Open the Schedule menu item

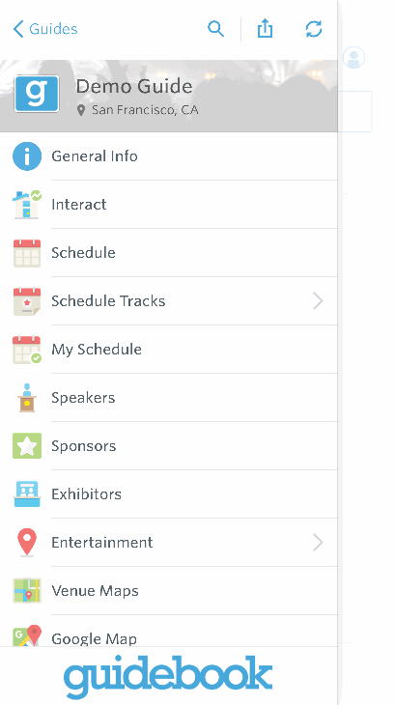tap(168, 253)
